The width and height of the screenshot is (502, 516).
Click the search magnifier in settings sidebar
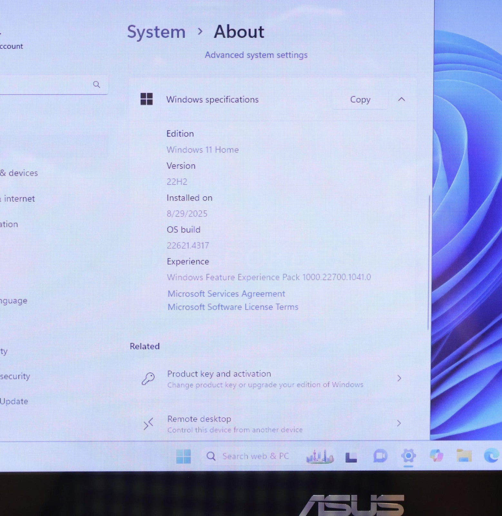[96, 84]
